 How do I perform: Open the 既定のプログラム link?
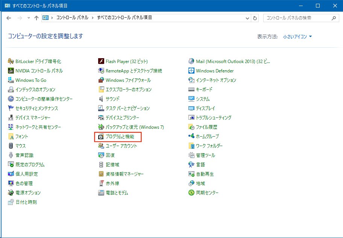click(x=30, y=165)
